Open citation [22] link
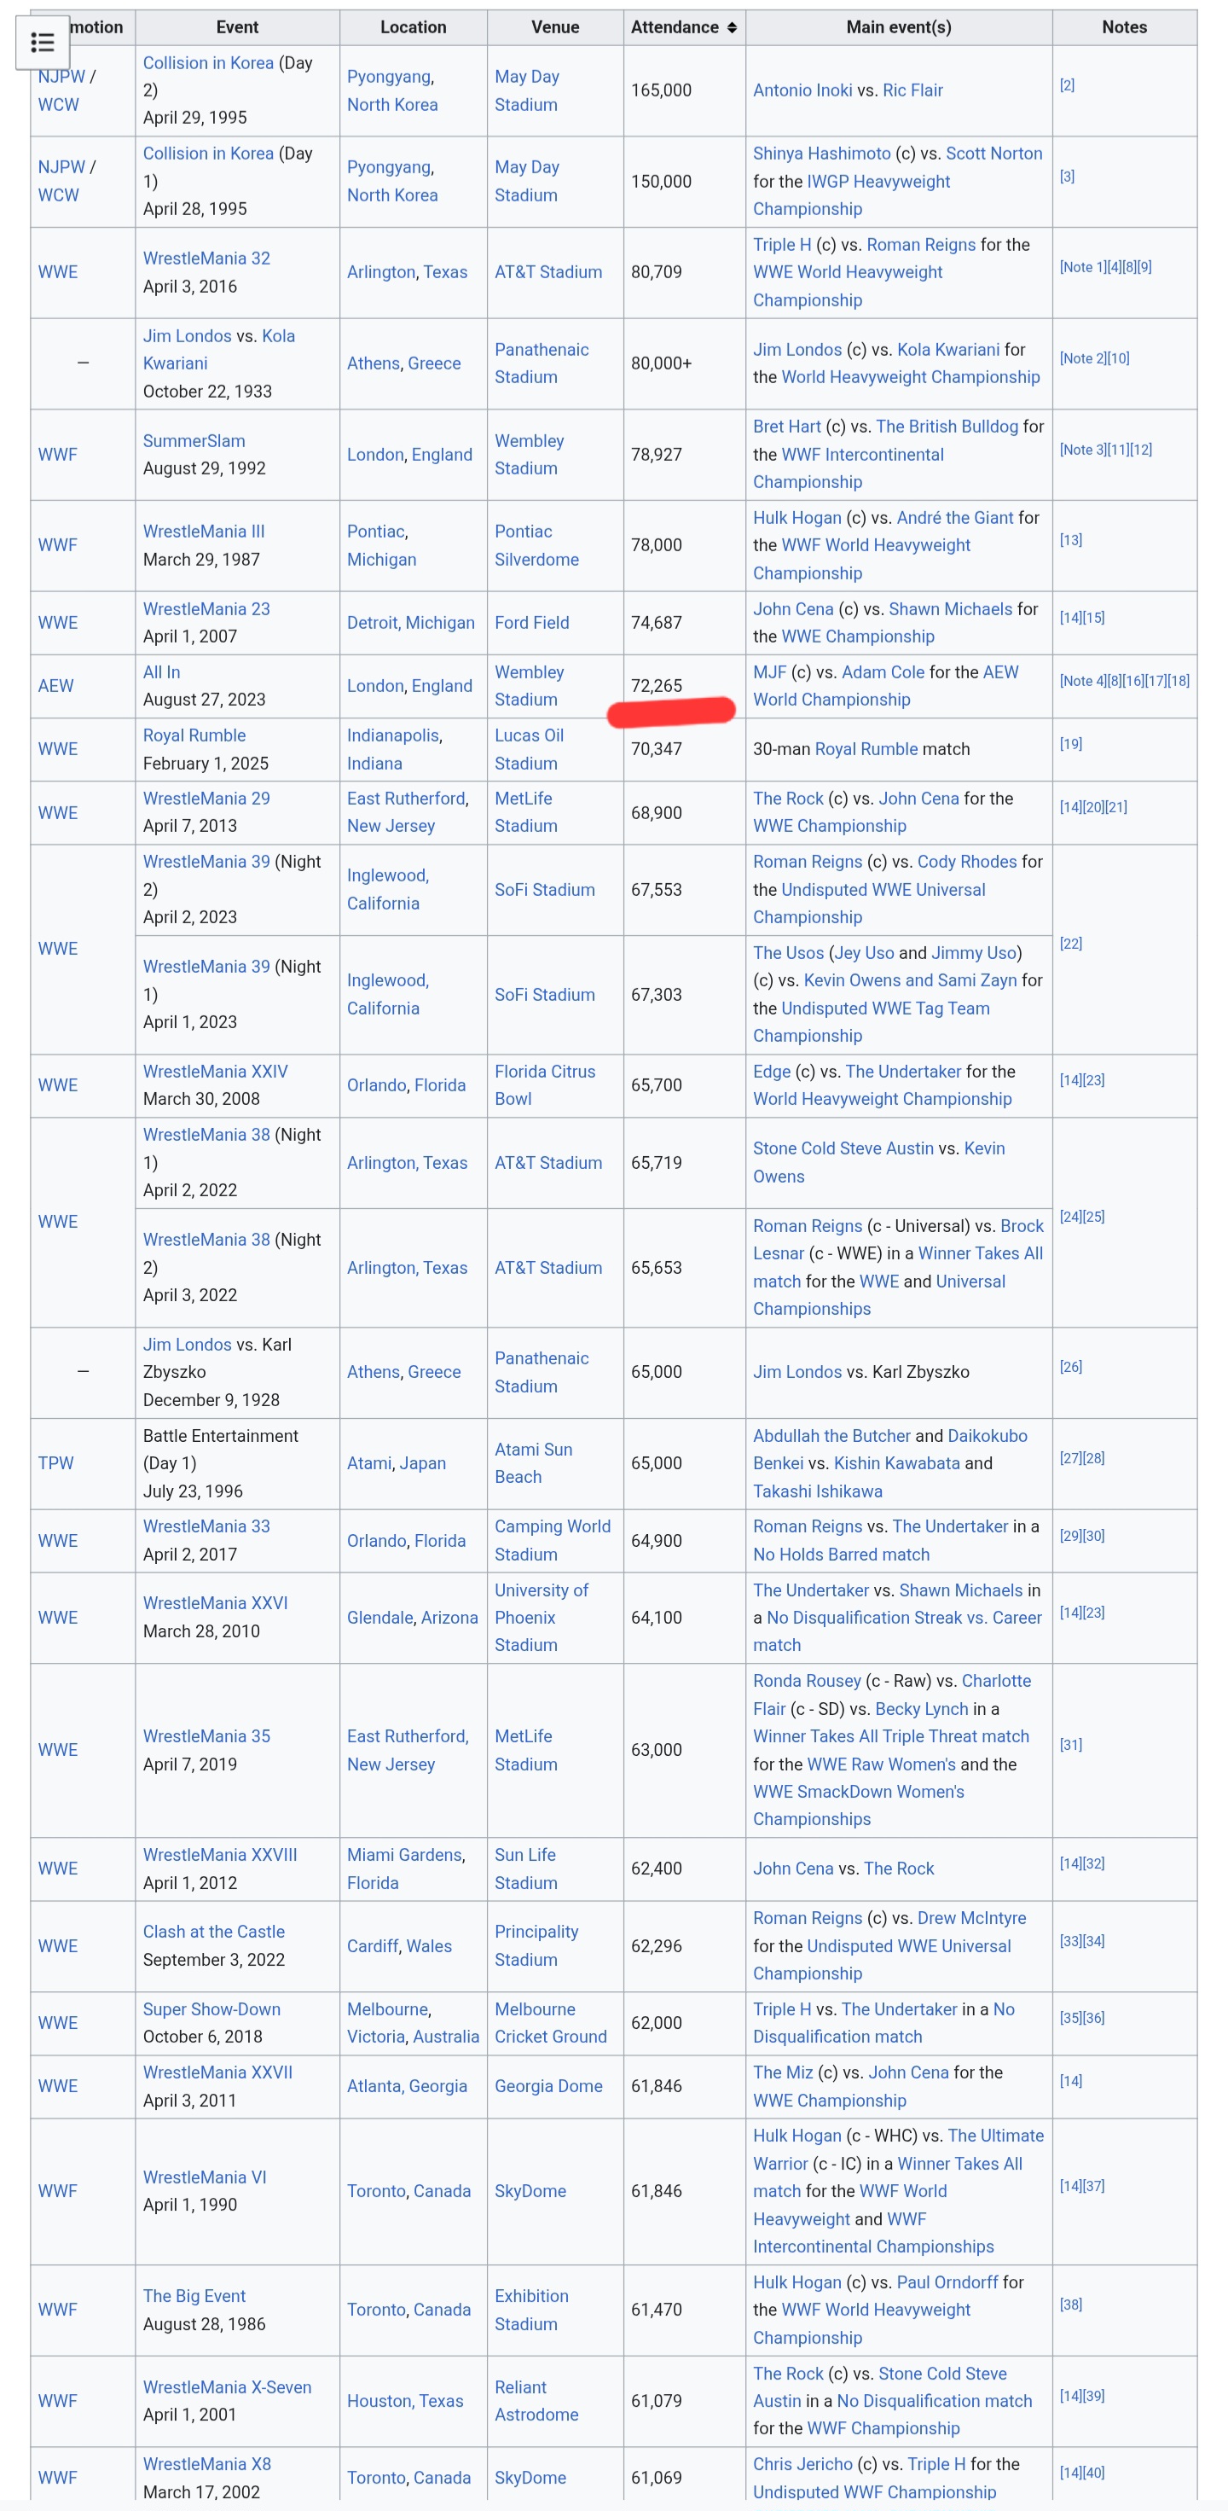Screen dimensions: 1228x2511 1070,944
